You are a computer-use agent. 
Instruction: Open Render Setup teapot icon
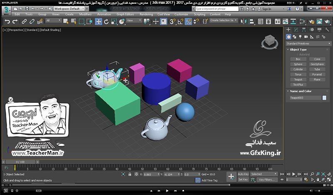point(311,22)
